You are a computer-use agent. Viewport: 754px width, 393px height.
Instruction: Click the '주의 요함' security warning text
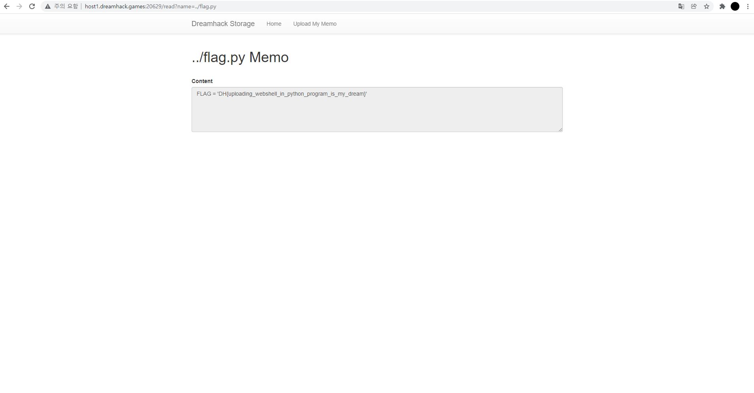(66, 6)
